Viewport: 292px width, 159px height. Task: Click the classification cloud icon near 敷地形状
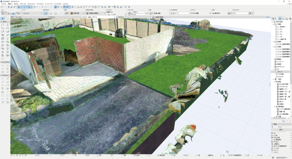click(x=229, y=13)
